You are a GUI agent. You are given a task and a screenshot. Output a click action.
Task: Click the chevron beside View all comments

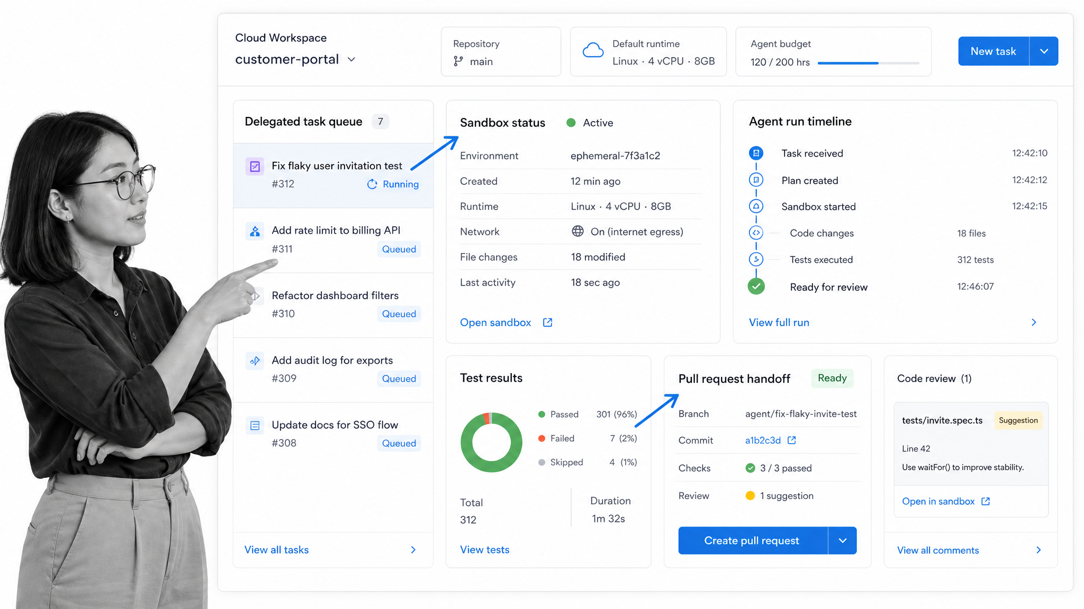(1038, 550)
